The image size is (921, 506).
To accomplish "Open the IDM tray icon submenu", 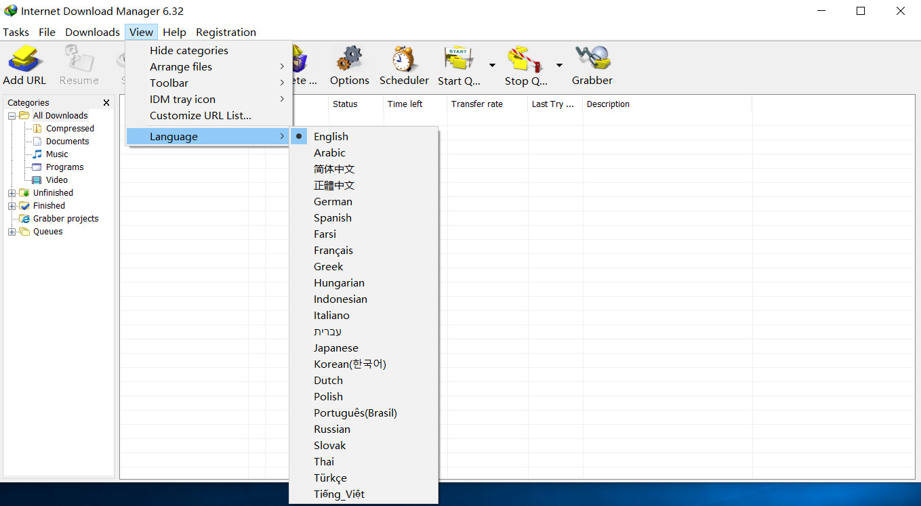I will (x=209, y=99).
